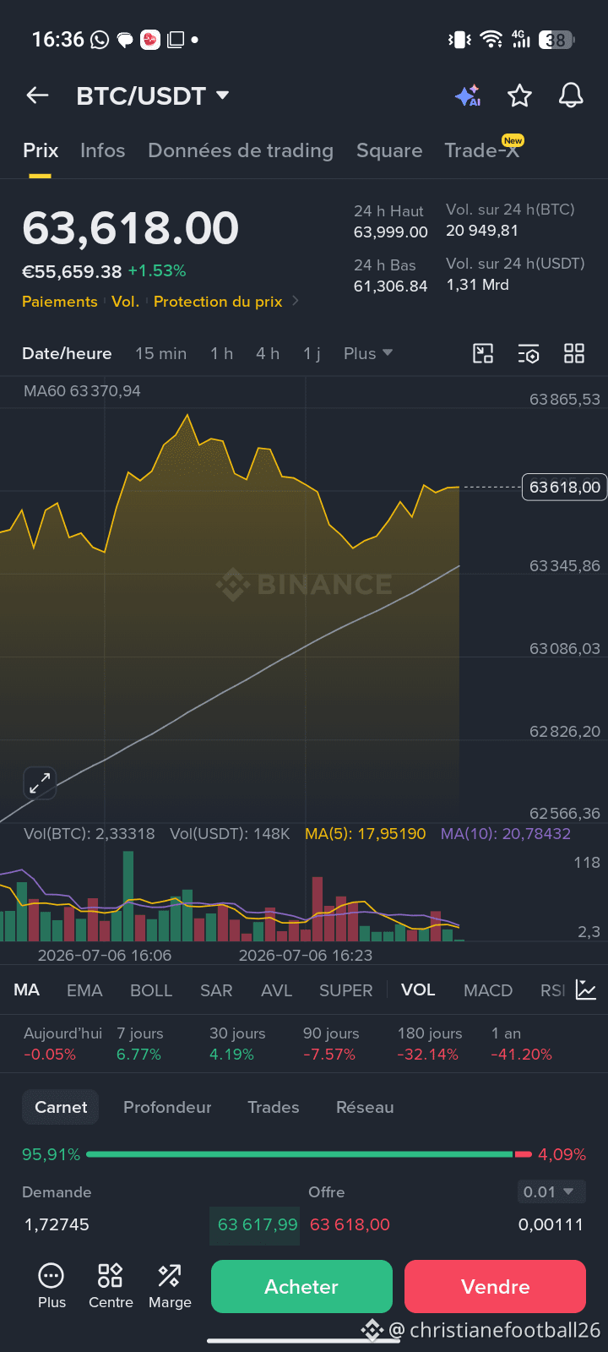Open Paiements link
The width and height of the screenshot is (608, 1352).
60,302
